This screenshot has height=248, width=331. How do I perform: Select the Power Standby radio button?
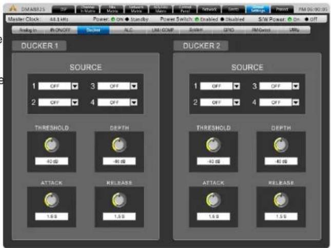point(127,19)
